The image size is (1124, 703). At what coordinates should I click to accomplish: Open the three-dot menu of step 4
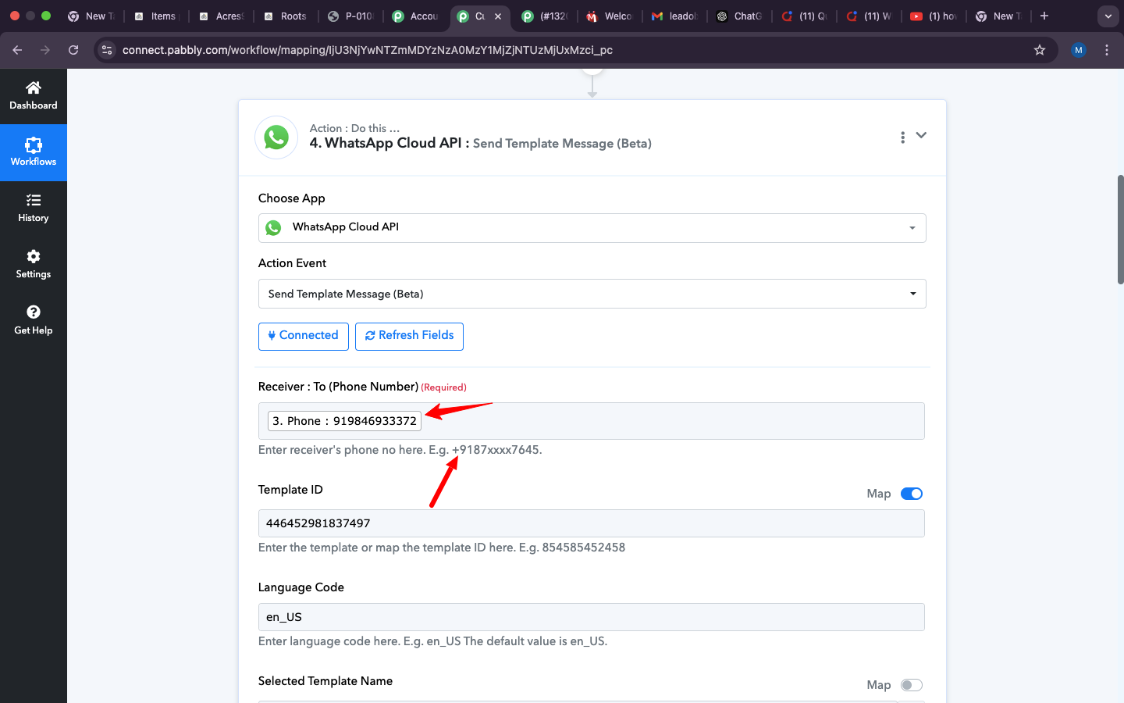pos(902,137)
